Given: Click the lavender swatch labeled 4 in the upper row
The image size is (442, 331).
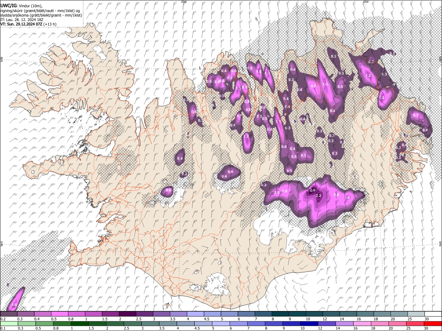Looking at the screenshot, I should tap(195, 314).
